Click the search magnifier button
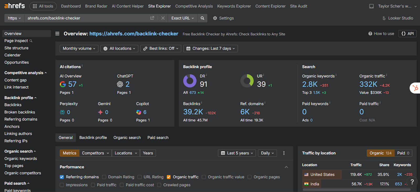Screen dimensions: 420x192 point(202,18)
